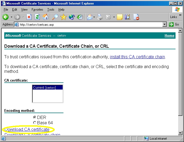Click the Links toolbar label
Image resolution: width=184 pixels, height=142 pixels.
[173, 17]
